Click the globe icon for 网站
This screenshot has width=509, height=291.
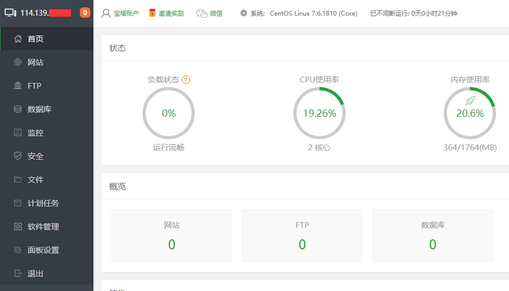coord(18,63)
